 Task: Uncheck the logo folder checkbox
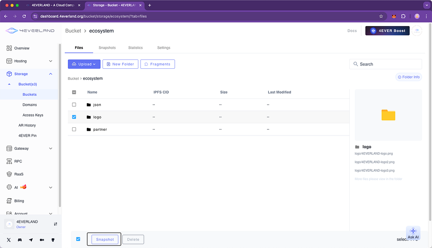click(x=74, y=117)
